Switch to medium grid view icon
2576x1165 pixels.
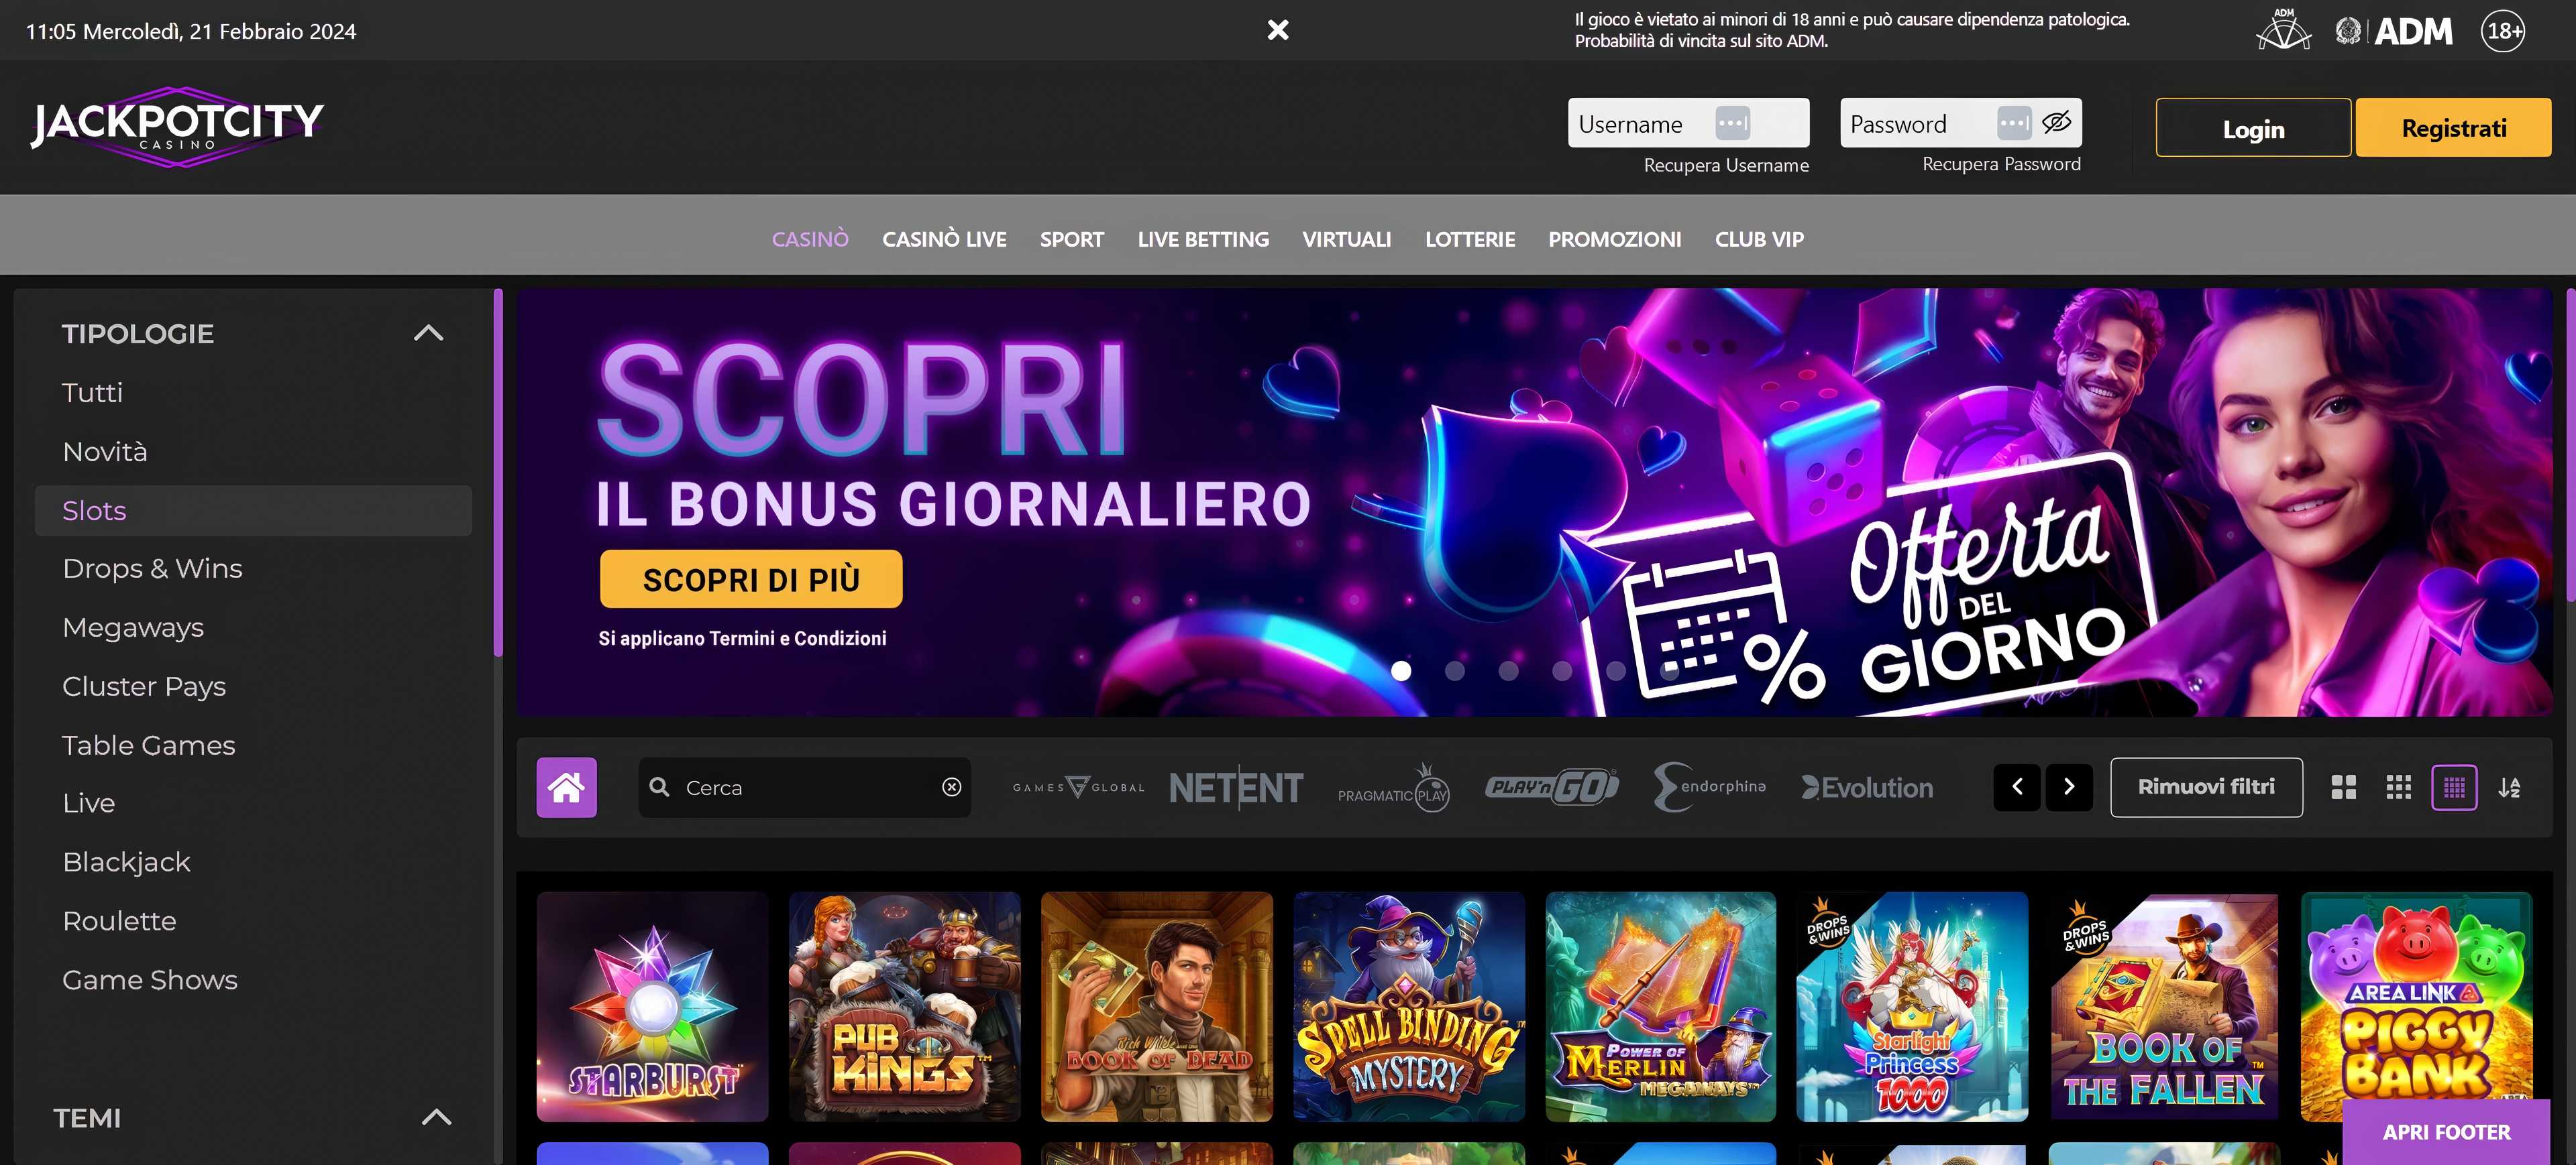pos(2398,788)
